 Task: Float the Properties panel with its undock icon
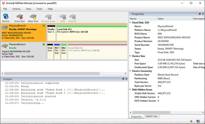(x=200, y=14)
